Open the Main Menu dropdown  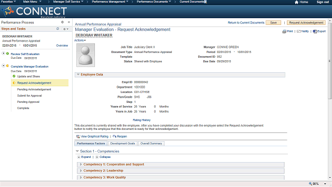32,2
